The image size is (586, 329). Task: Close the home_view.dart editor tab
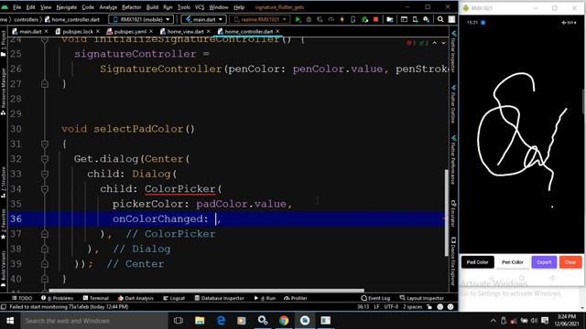pyautogui.click(x=209, y=31)
